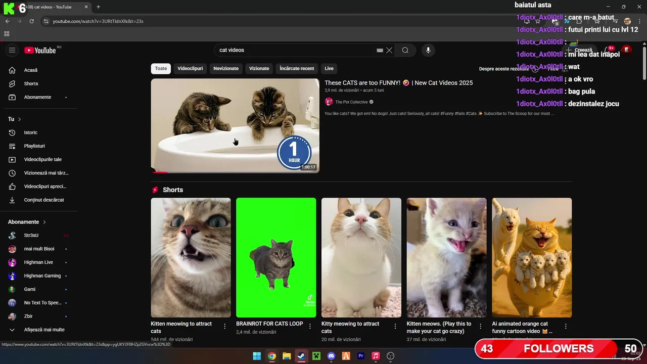Open options for Kitten meows short

coord(481,327)
